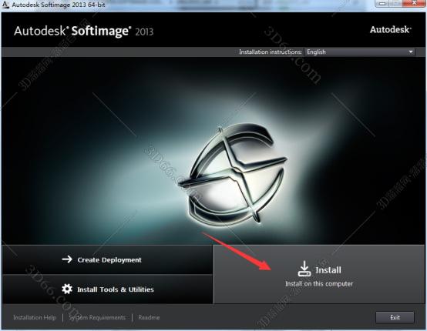427x331 pixels.
Task: Open the Readme link
Action: coord(149,317)
